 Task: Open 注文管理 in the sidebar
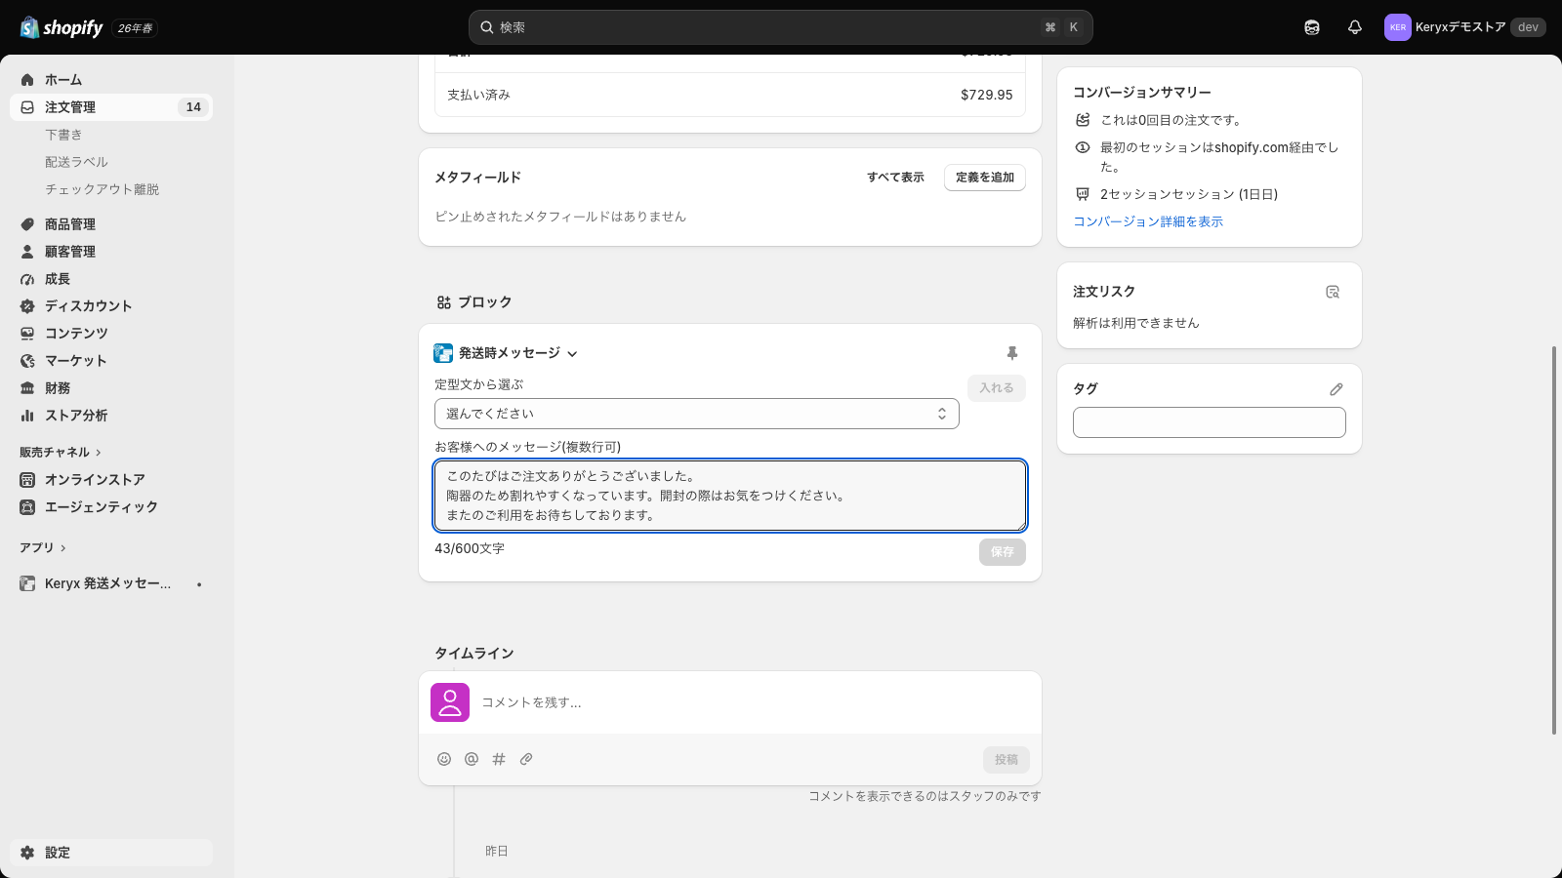tap(111, 107)
